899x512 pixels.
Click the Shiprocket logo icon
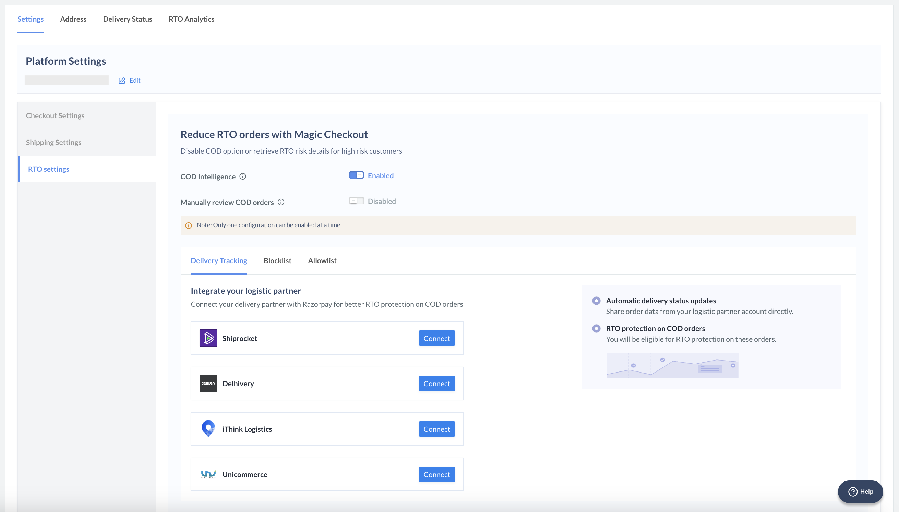pyautogui.click(x=208, y=338)
